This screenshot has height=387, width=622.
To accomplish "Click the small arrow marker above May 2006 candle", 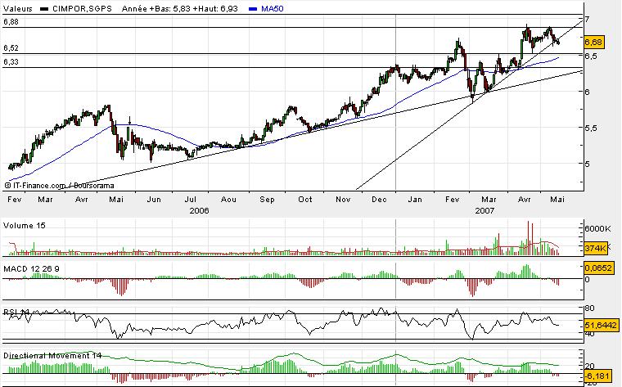I will pos(129,120).
